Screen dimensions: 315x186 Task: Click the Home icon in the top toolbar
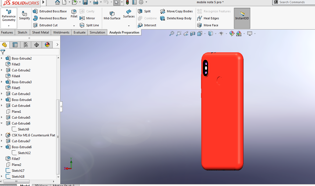58,2
